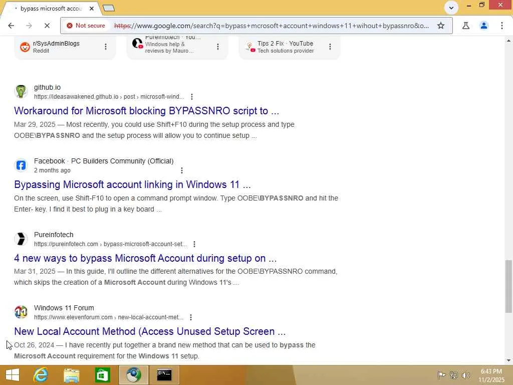Open 4 new ways to bypass result
The image size is (513, 385).
click(145, 258)
